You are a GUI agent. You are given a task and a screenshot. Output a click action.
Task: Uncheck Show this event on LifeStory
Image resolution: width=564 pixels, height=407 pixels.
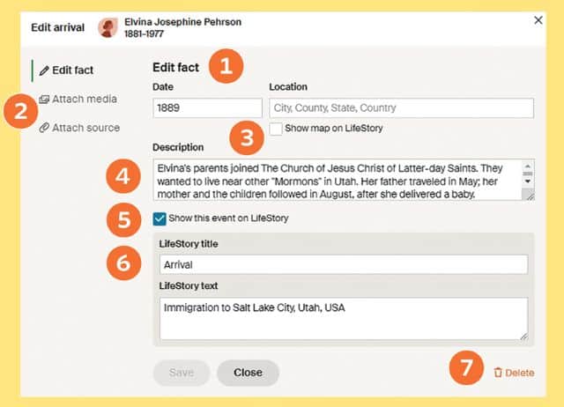pyautogui.click(x=160, y=218)
